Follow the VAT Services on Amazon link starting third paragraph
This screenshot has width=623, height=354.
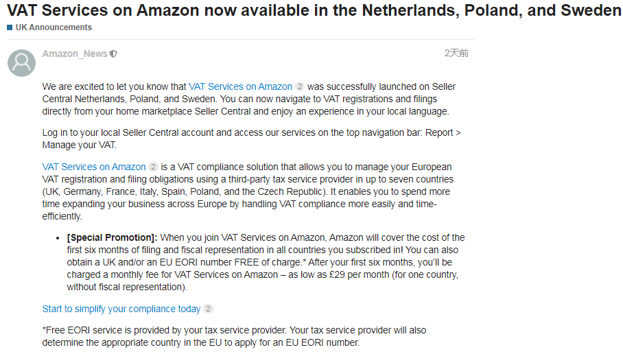click(x=94, y=167)
